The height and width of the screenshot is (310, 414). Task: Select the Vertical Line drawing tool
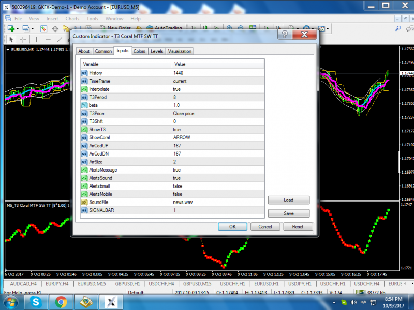point(36,40)
